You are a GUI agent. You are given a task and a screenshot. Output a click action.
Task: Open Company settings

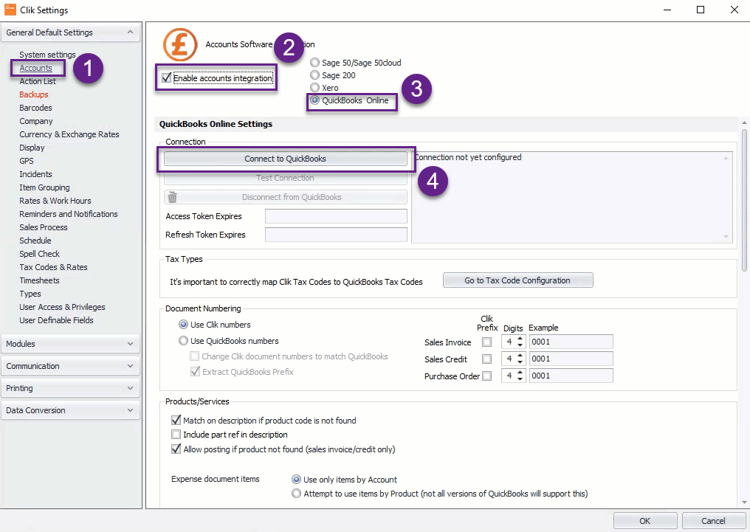pyautogui.click(x=36, y=121)
